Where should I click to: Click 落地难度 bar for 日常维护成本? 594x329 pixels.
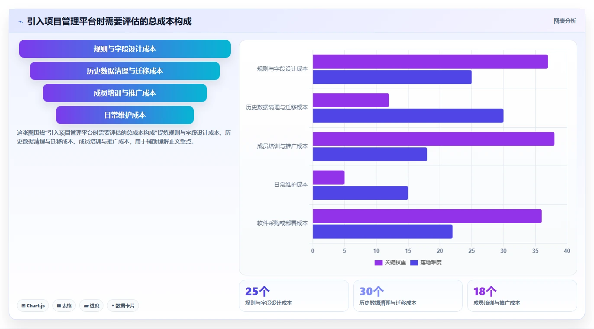pos(361,193)
